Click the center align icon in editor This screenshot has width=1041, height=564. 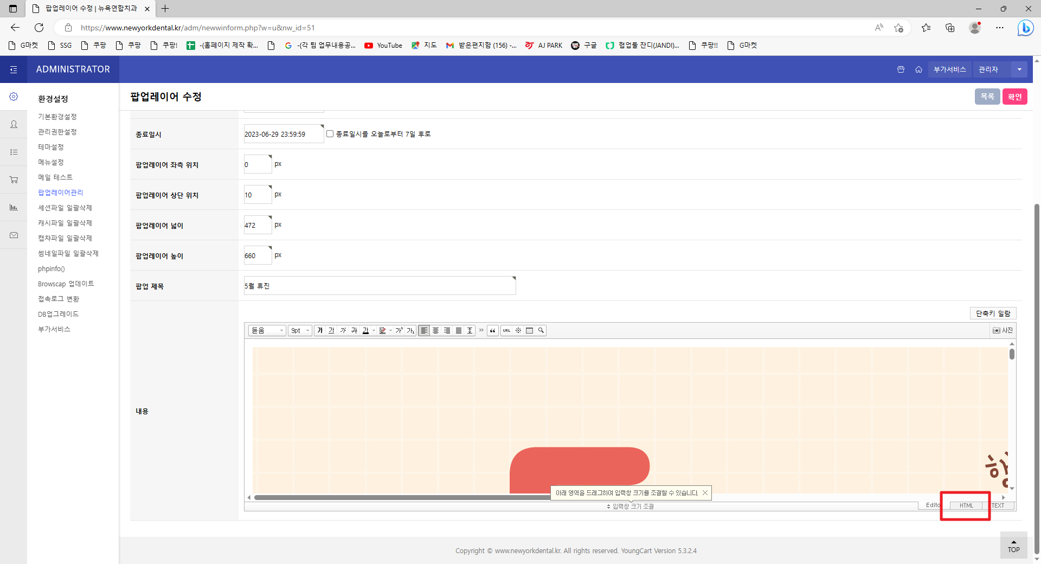[x=436, y=330]
